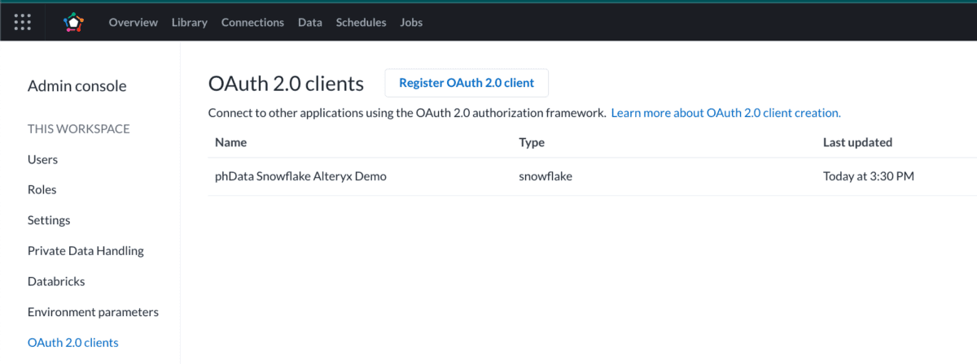Image resolution: width=977 pixels, height=364 pixels.
Task: Open Private Data Handling page
Action: pos(85,251)
